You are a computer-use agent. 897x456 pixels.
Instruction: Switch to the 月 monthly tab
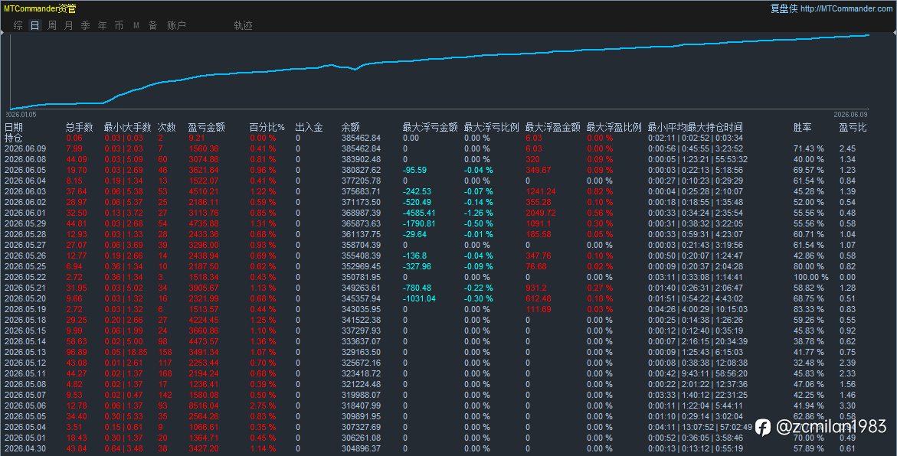point(69,25)
